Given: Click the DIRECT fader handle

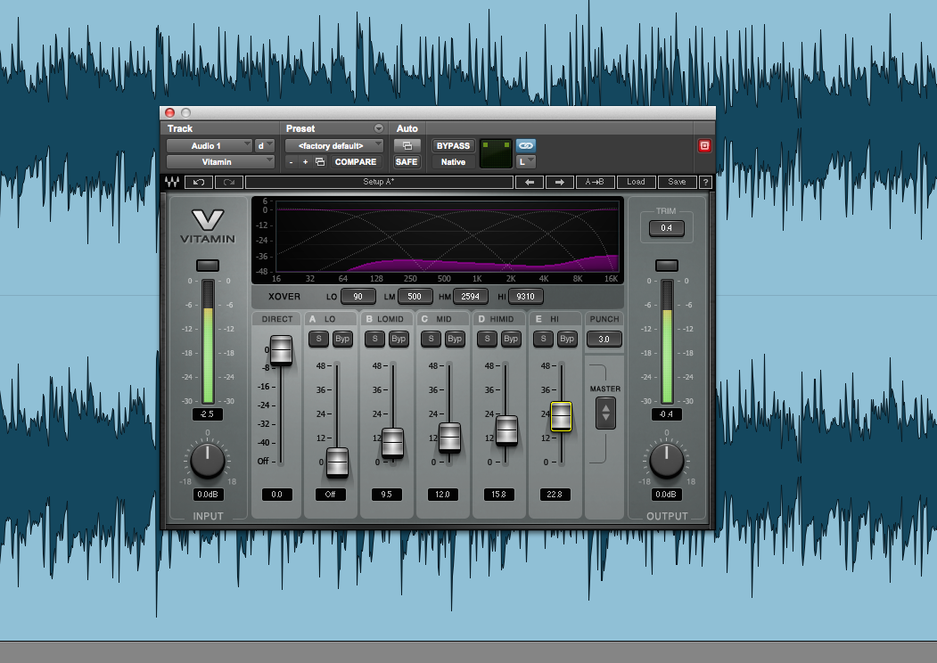Looking at the screenshot, I should (x=281, y=350).
